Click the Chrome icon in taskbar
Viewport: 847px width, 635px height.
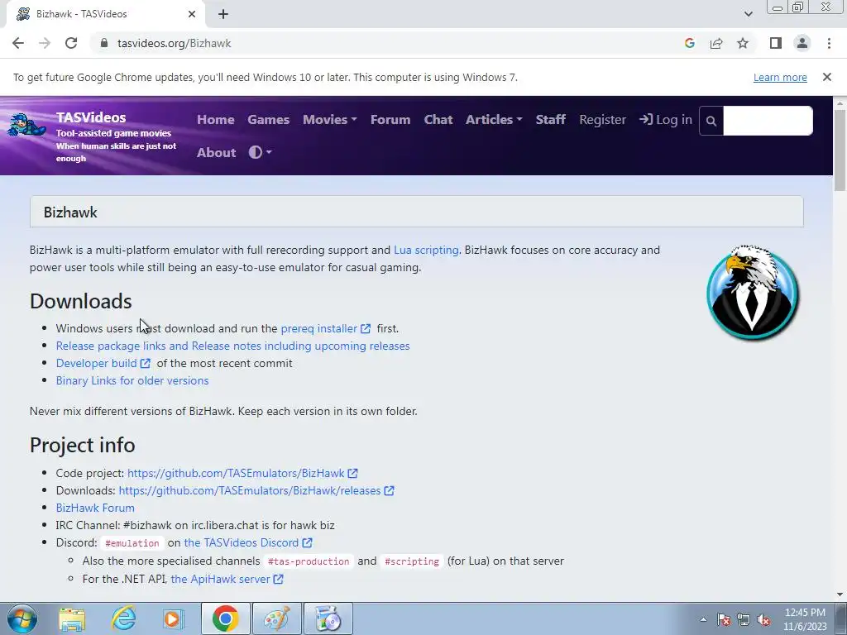226,618
